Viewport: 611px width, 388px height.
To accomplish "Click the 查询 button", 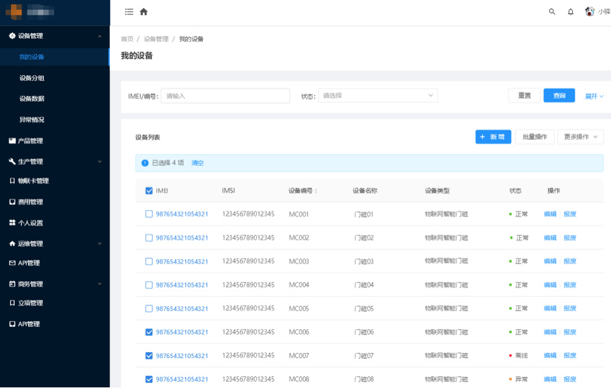I will (559, 96).
